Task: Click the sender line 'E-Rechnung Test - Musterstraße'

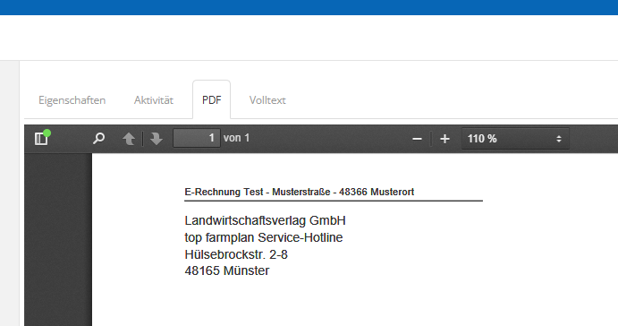Action: coord(258,192)
